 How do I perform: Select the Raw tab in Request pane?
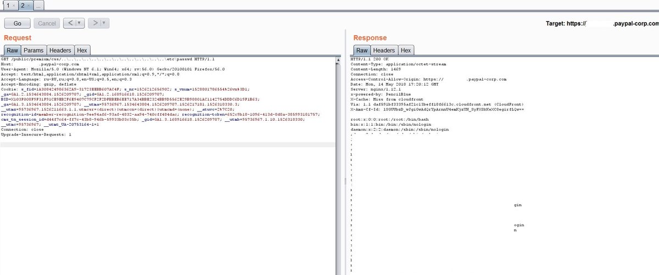[x=12, y=50]
